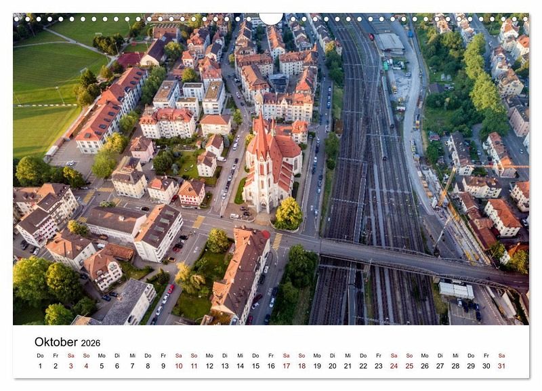The height and width of the screenshot is (391, 542).
Task: Select Saturday date 3
Action: click(x=71, y=366)
